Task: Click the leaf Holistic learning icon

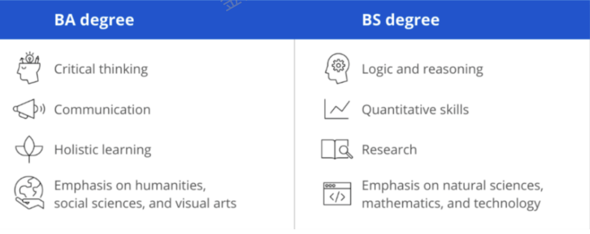Action: (29, 149)
